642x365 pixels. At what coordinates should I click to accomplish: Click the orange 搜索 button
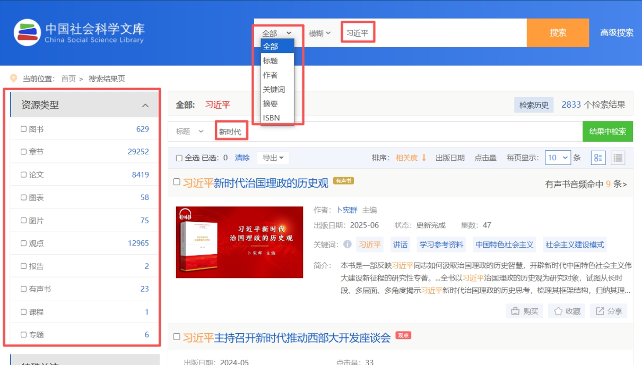click(558, 33)
